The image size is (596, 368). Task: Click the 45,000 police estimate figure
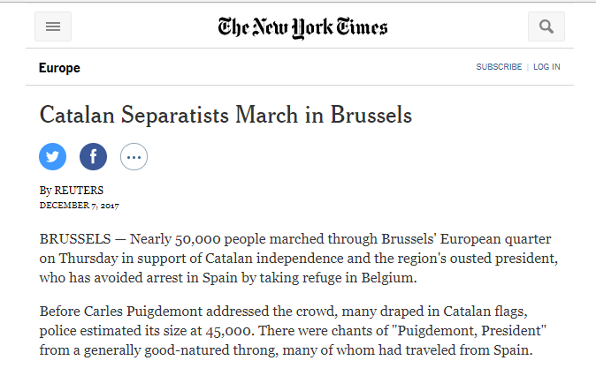228,331
